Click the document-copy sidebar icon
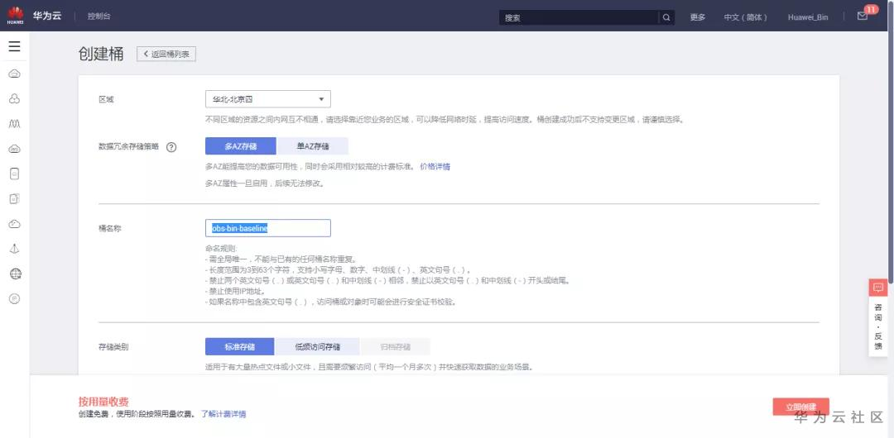The height and width of the screenshot is (438, 894). 15,199
